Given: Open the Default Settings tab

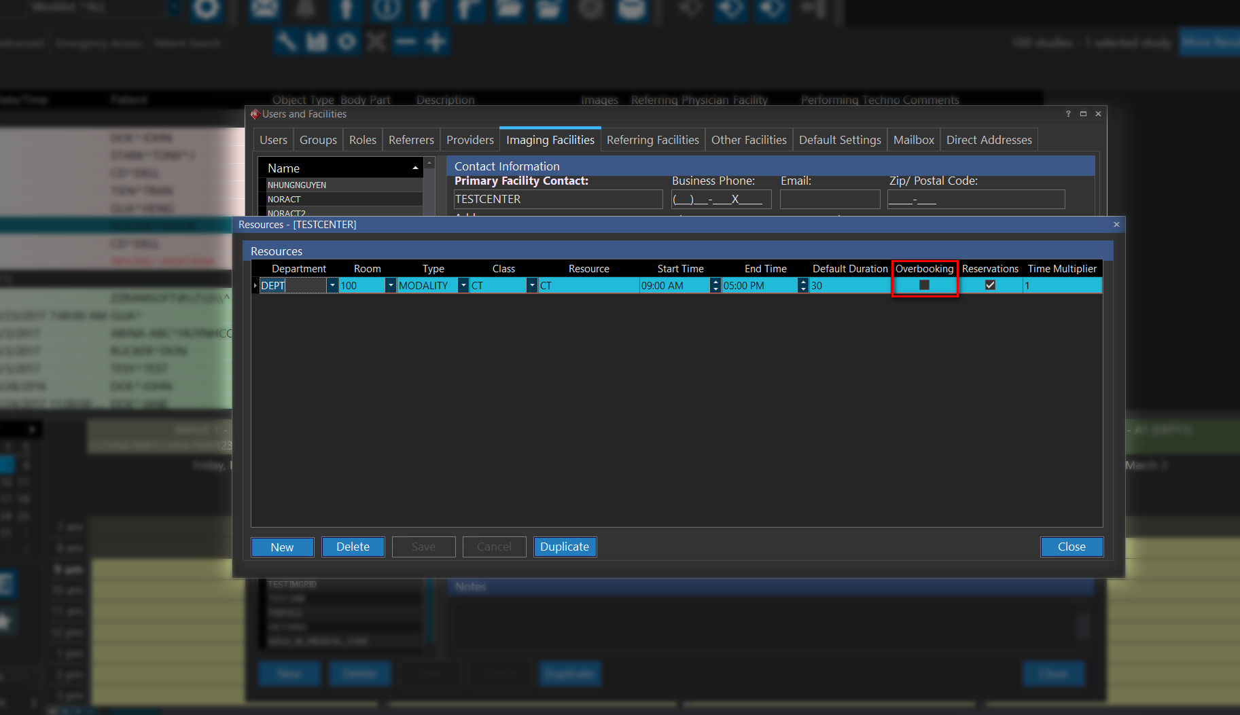Looking at the screenshot, I should (x=840, y=140).
